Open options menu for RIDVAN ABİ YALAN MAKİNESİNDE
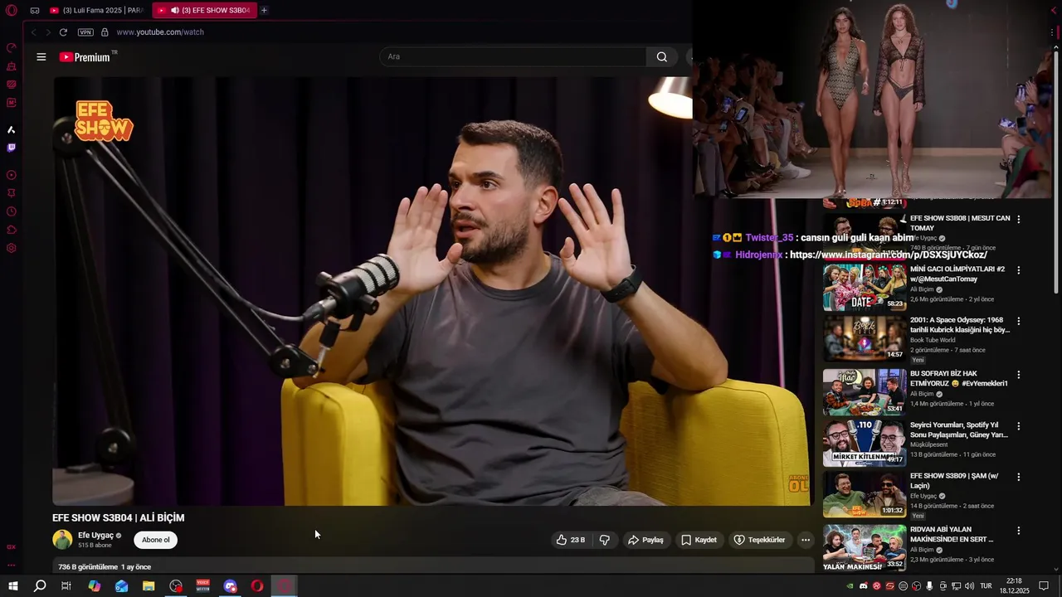The width and height of the screenshot is (1062, 597). click(1019, 531)
